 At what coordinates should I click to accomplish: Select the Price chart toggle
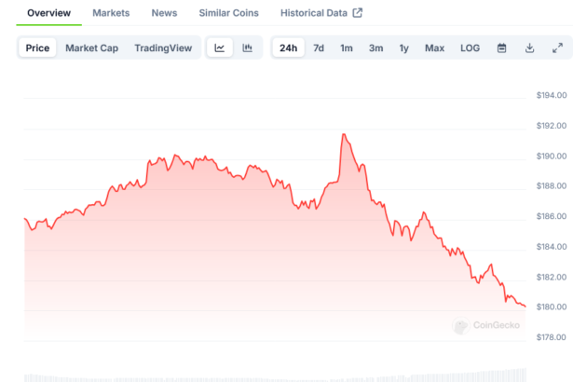click(38, 48)
